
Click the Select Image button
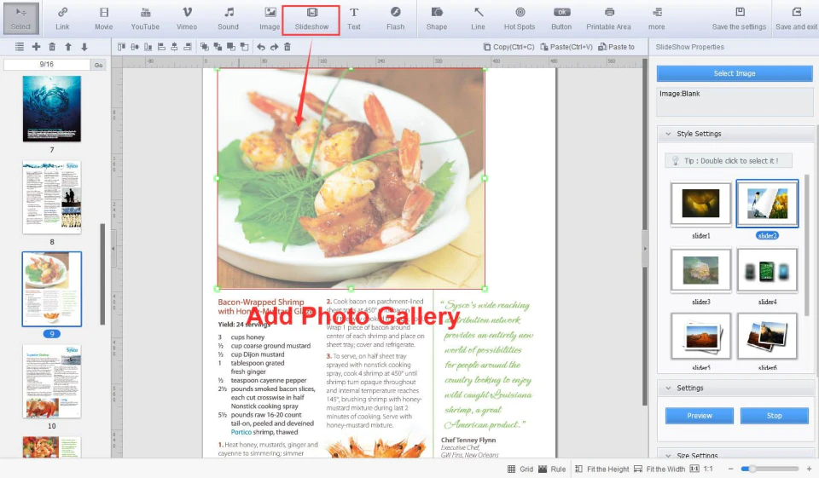tap(735, 73)
